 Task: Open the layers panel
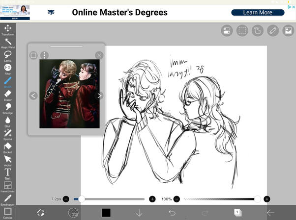click(237, 212)
